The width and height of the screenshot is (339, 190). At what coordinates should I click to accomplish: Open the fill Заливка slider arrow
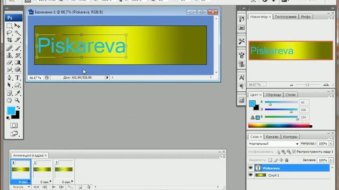coord(331,160)
